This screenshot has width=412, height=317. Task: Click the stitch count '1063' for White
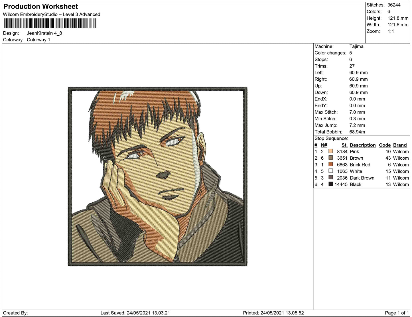point(342,171)
